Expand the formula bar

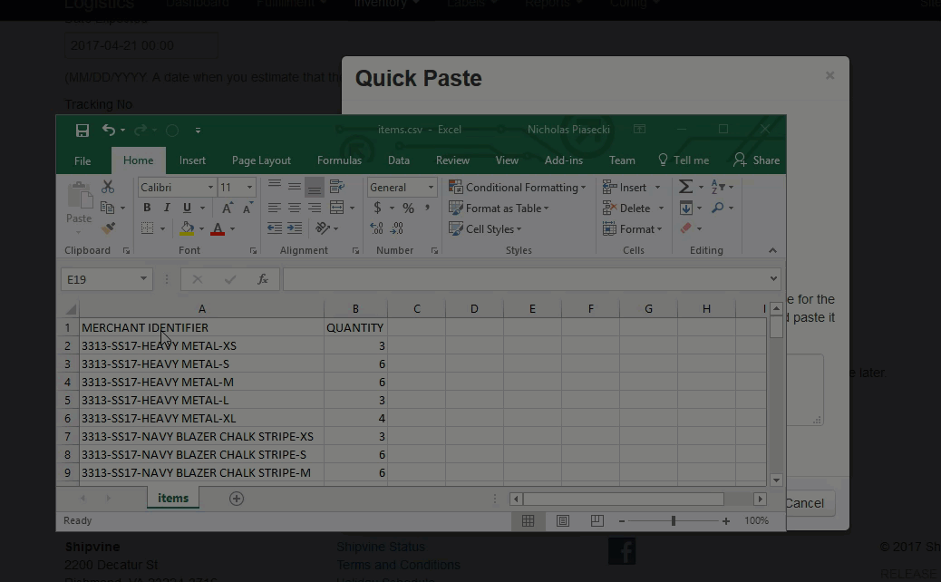(773, 278)
